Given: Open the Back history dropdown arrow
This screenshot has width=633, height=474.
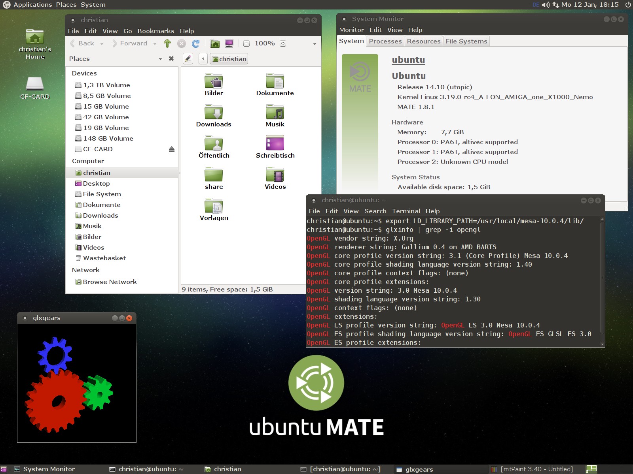Looking at the screenshot, I should (102, 44).
